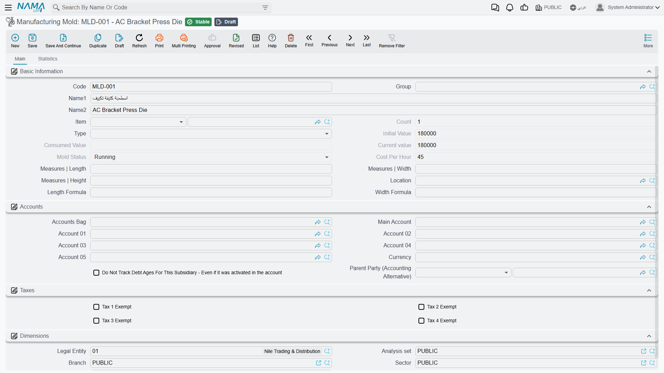Click the Draft status badge
The image size is (664, 373).
click(226, 22)
